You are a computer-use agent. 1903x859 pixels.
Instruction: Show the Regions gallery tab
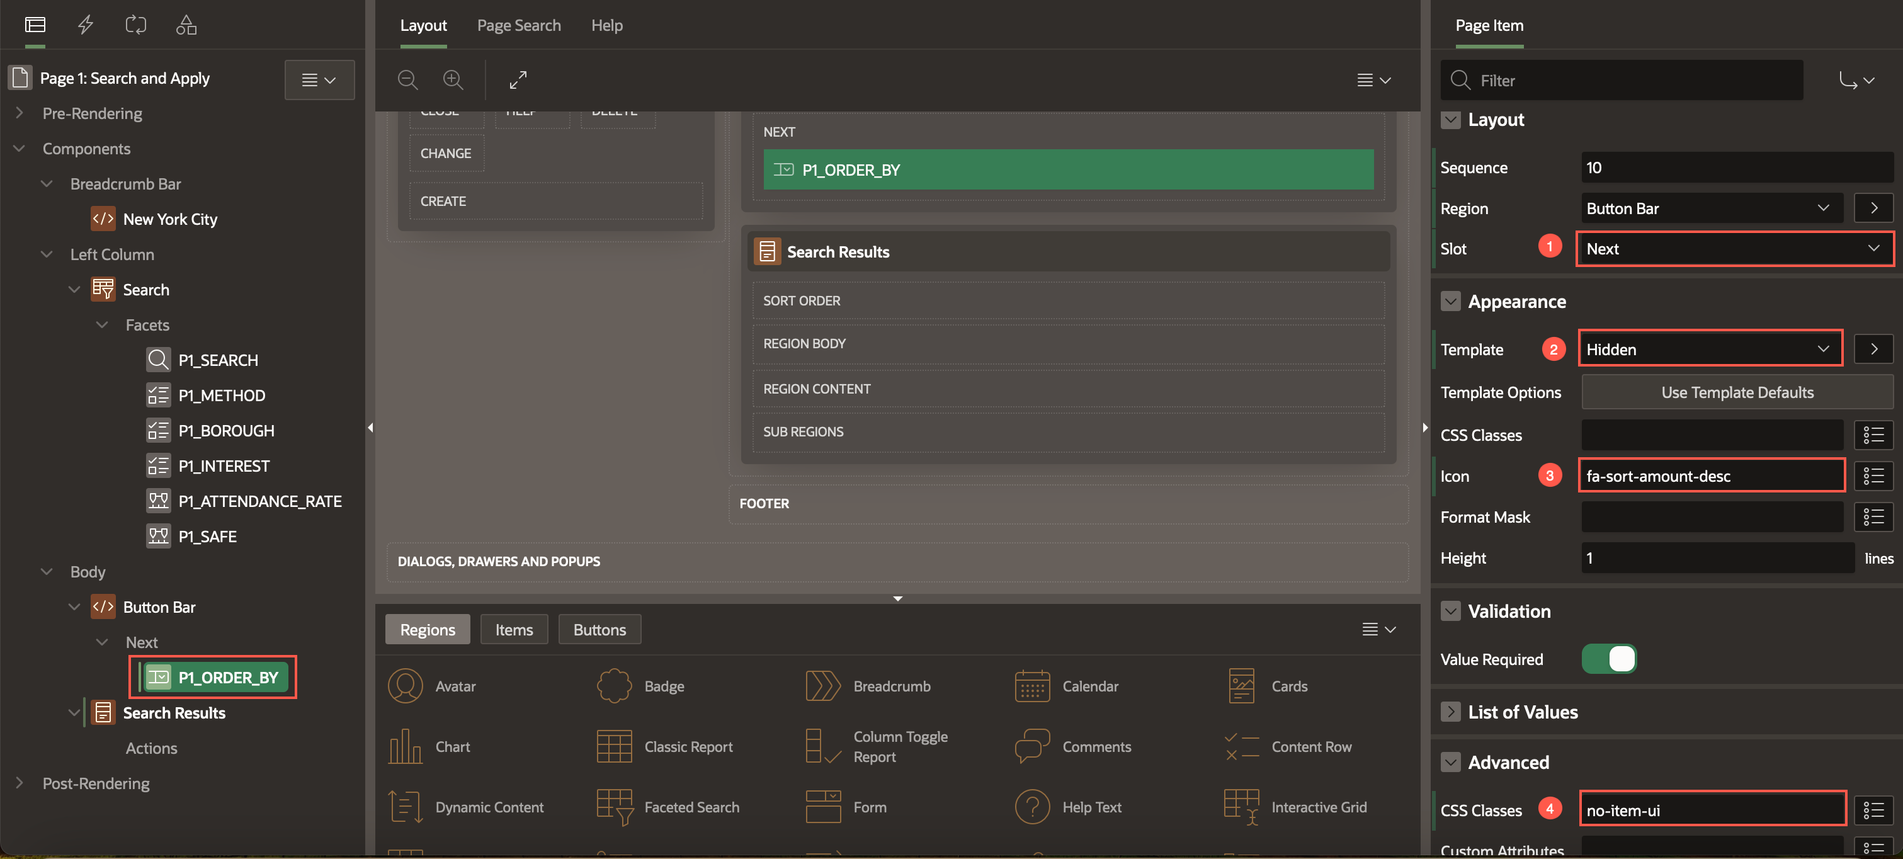[x=428, y=629]
